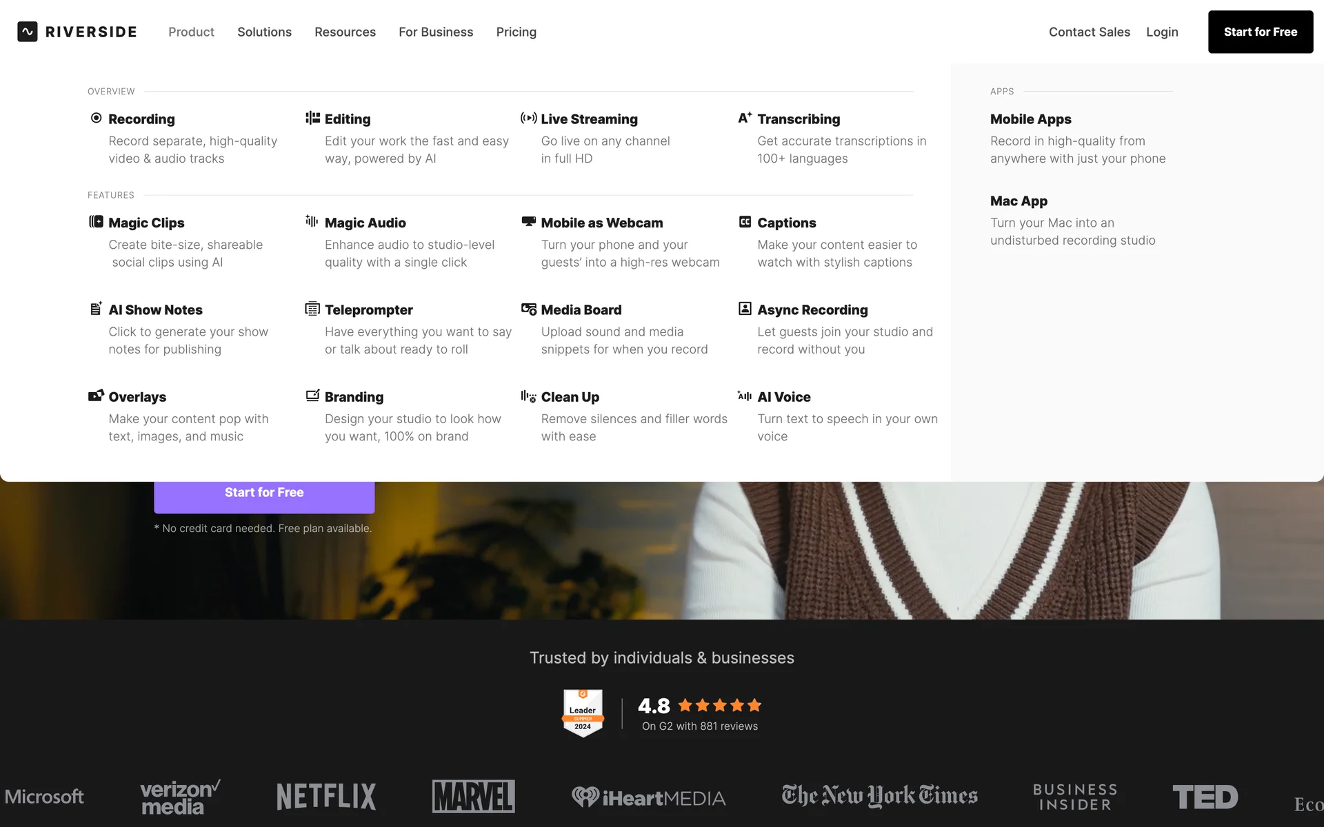
Task: Click the Overlays icon
Action: click(x=96, y=396)
